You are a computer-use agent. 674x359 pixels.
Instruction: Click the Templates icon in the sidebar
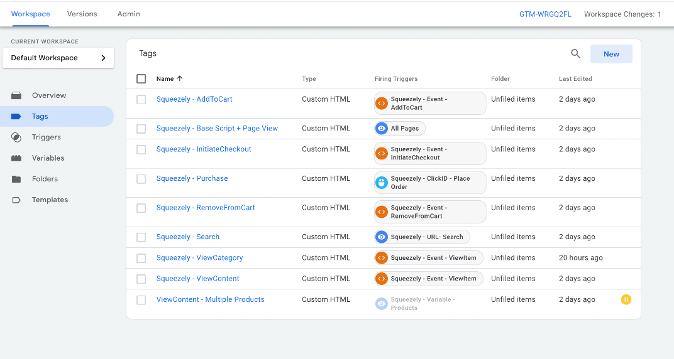(16, 200)
